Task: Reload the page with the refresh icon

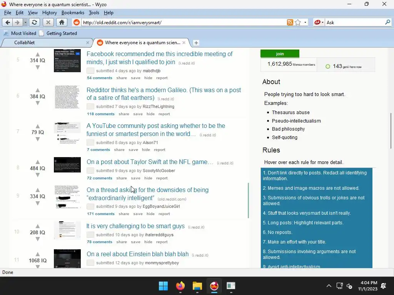Action: point(34,23)
